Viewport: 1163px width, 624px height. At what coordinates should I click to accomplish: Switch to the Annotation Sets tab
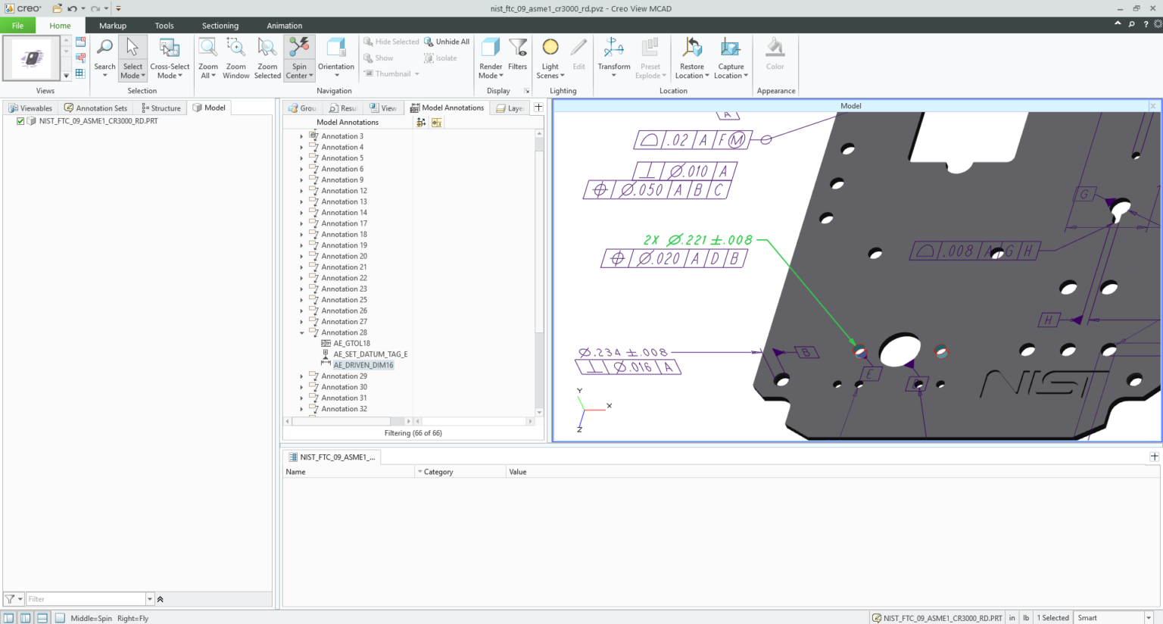click(x=96, y=108)
